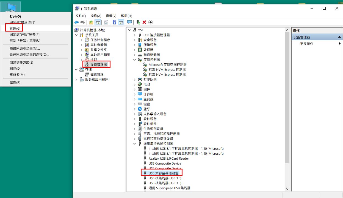The width and height of the screenshot is (343, 198).
Task: Click the Properties icon in toolbar
Action: tap(106, 22)
